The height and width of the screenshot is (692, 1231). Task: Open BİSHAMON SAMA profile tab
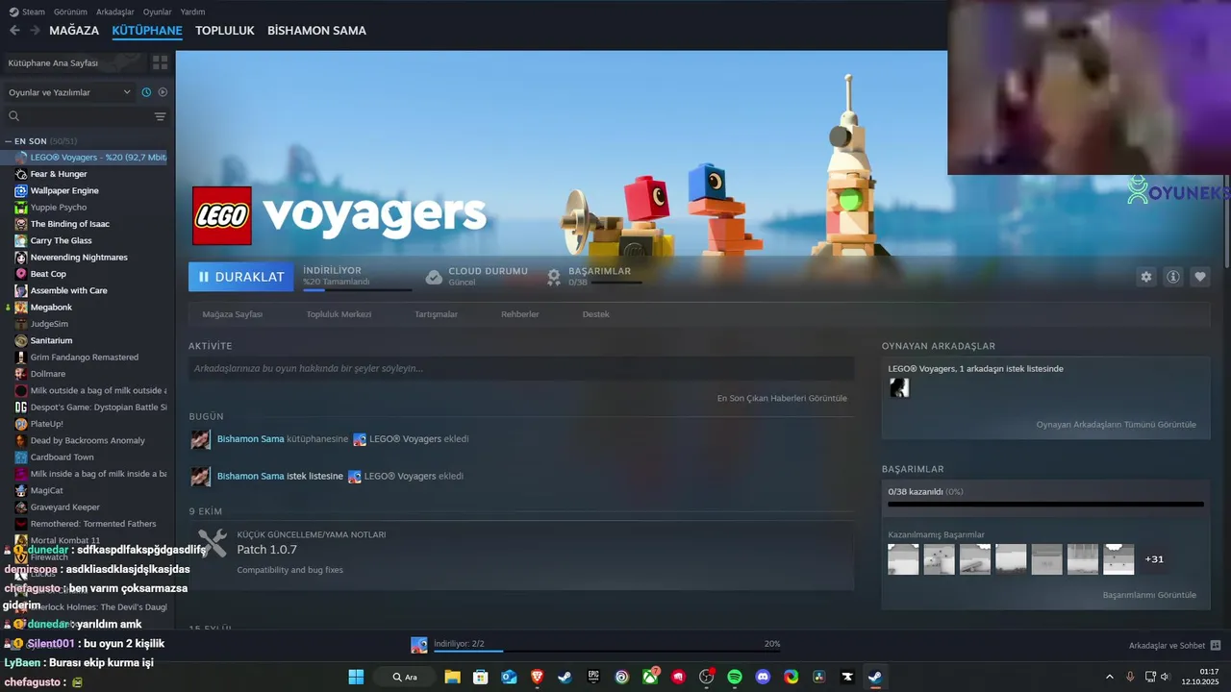coord(316,31)
